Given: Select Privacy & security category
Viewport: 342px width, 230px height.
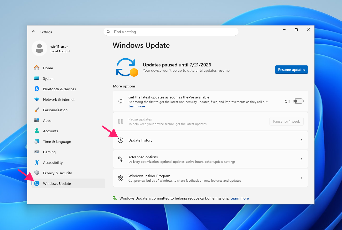Looking at the screenshot, I should click(x=68, y=173).
